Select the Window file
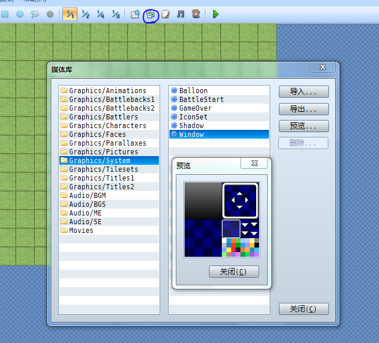Image resolution: width=379 pixels, height=343 pixels. click(219, 134)
